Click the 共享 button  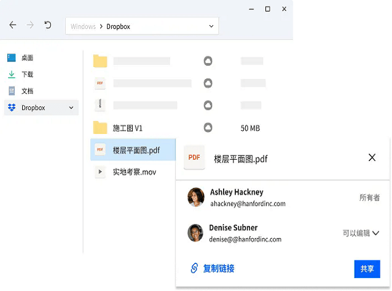367,269
